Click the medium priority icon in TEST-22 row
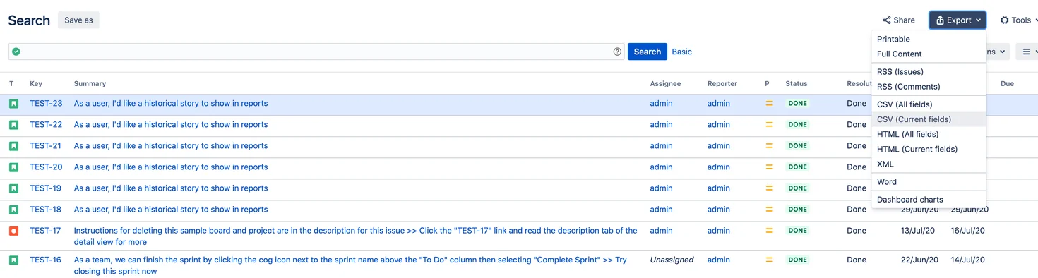 point(770,125)
